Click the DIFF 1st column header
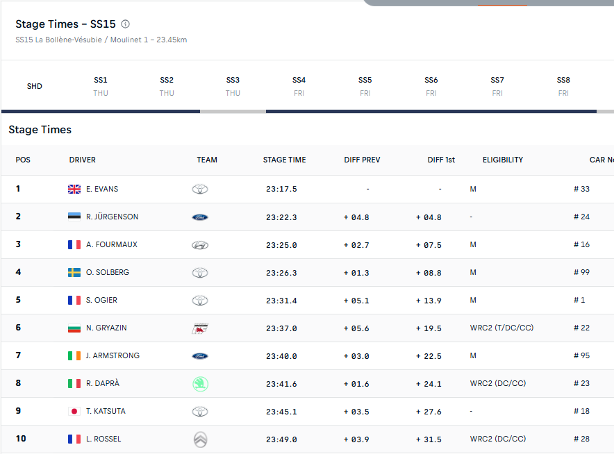Screen dimensions: 614x454 click(441, 160)
